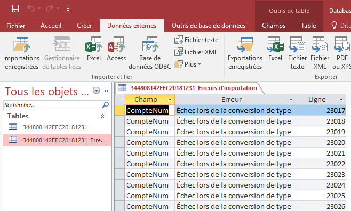Click the Redo arrow icon
This screenshot has width=351, height=211.
coord(50,9)
